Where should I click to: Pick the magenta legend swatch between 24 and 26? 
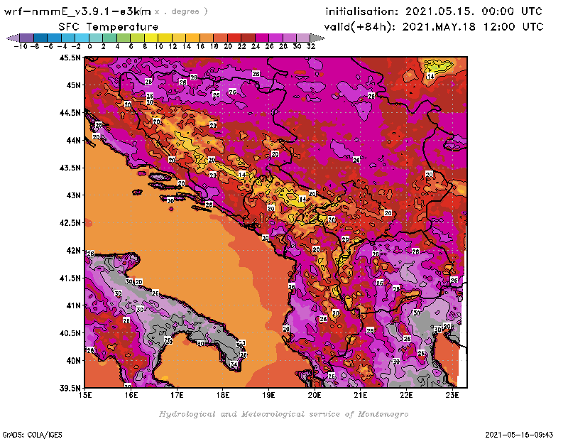click(261, 38)
